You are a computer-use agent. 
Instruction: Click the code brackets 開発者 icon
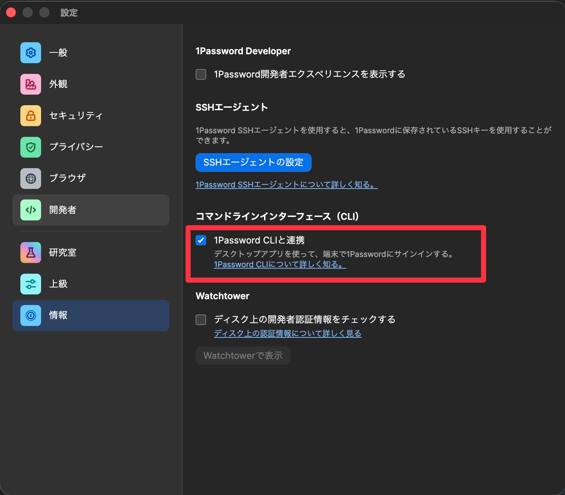(31, 210)
